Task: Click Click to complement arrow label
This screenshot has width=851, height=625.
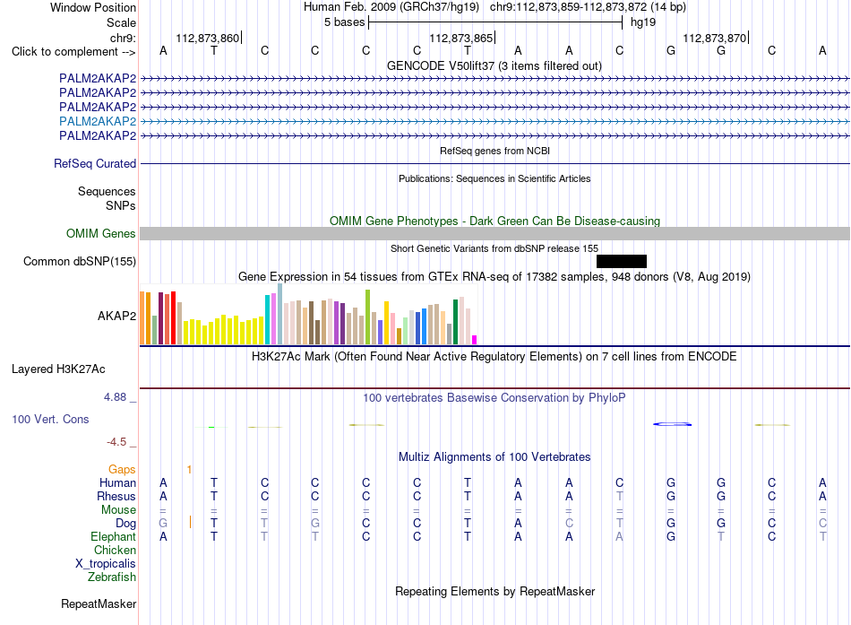Action: coord(73,52)
